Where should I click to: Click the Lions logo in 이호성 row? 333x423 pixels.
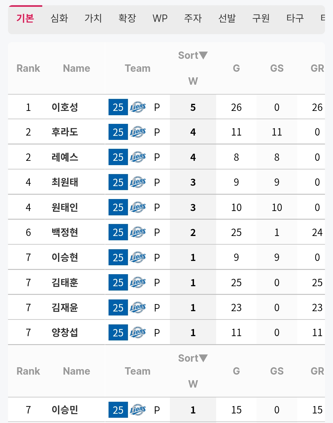click(x=138, y=107)
